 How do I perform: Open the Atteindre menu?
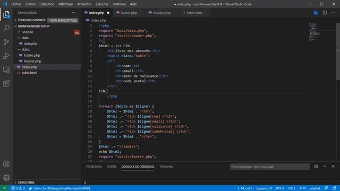[84, 4]
